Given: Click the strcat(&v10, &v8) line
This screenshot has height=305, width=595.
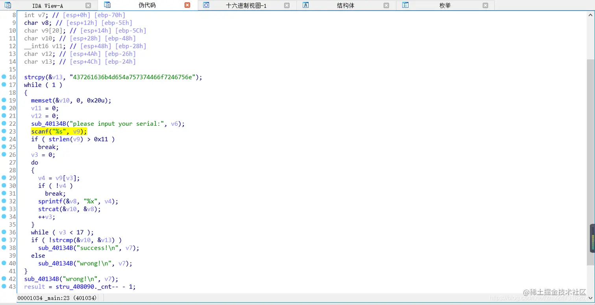Looking at the screenshot, I should point(70,209).
